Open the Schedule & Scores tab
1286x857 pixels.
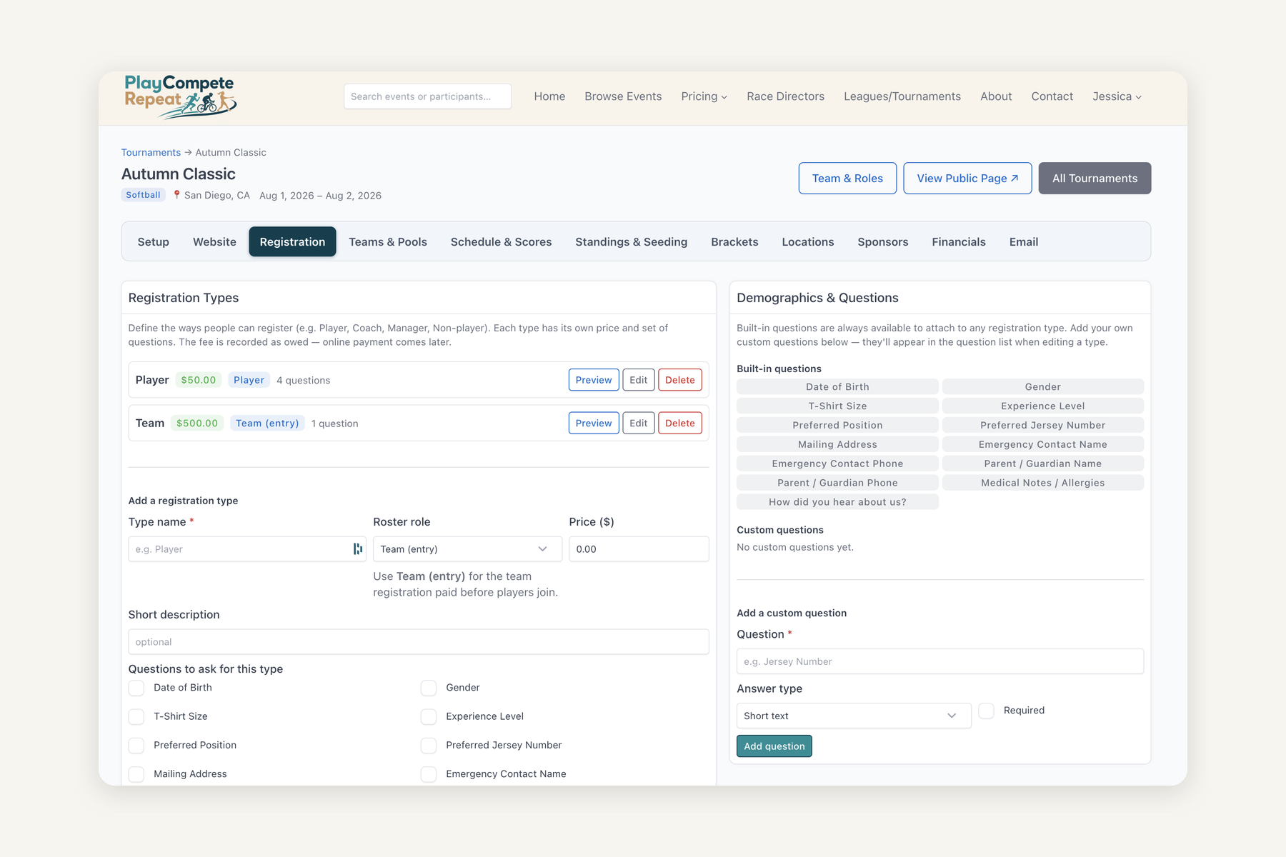click(502, 242)
